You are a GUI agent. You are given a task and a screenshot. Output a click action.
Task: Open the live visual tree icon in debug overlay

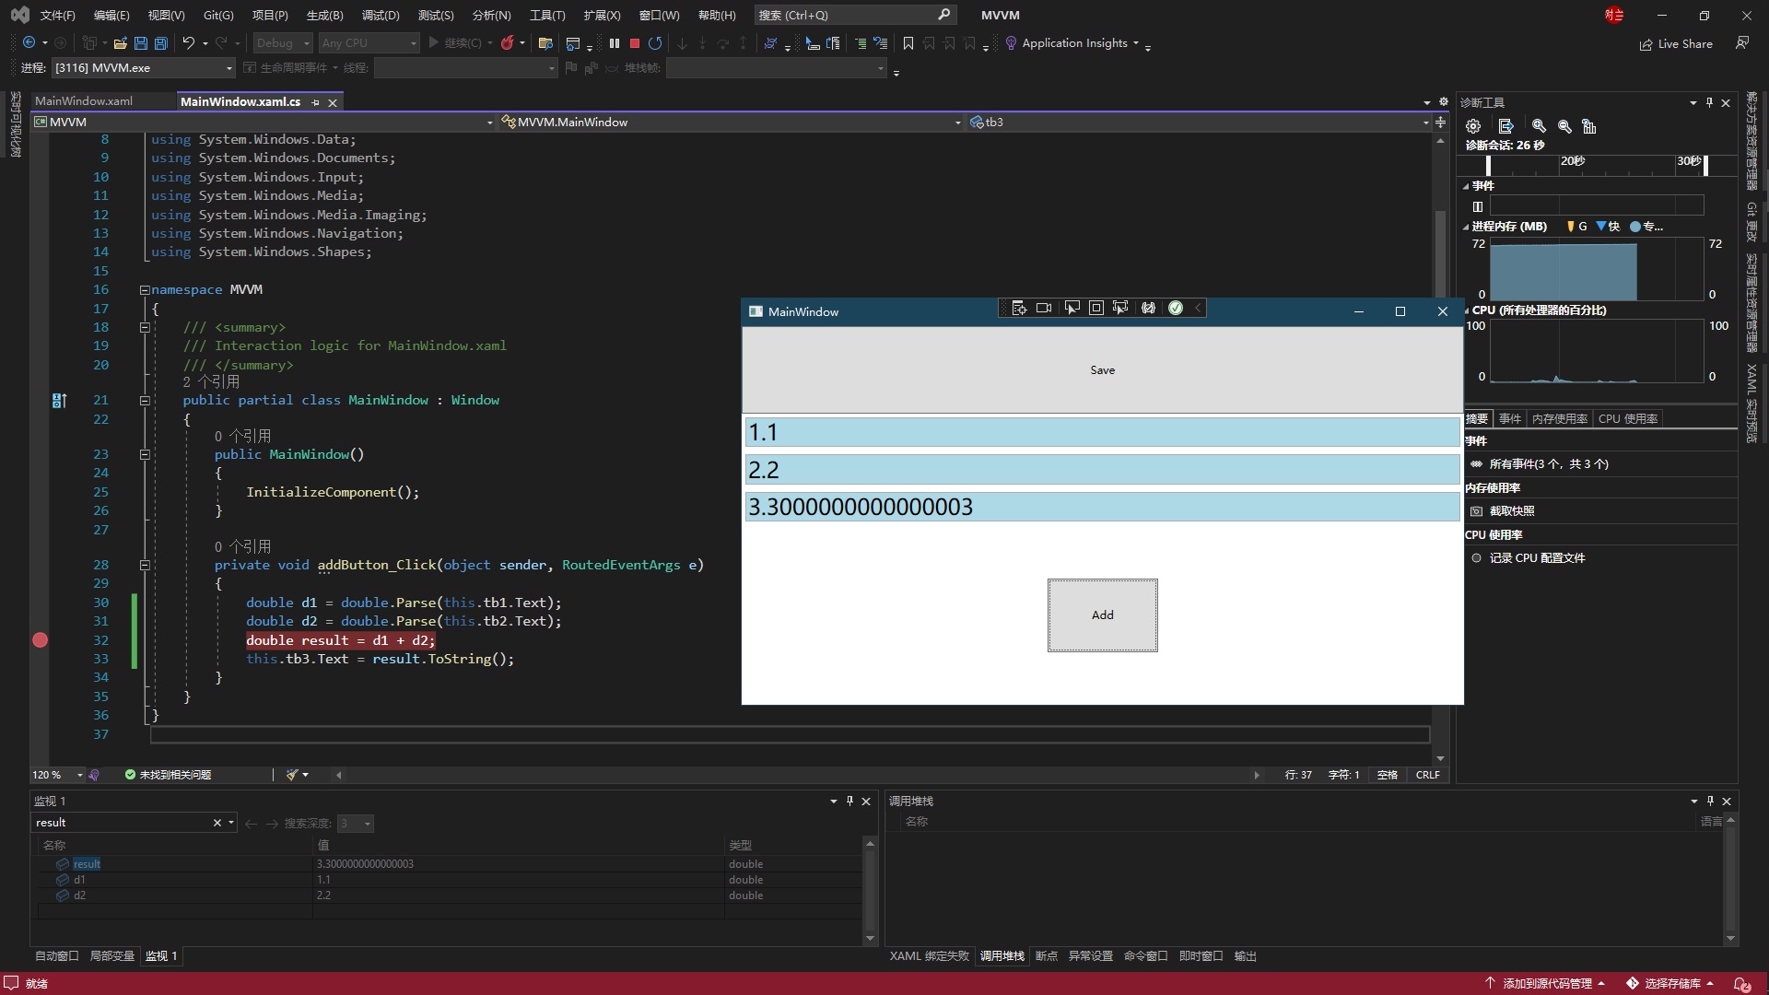coord(1019,308)
